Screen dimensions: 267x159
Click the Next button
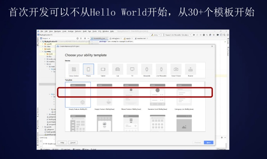coord(208,142)
